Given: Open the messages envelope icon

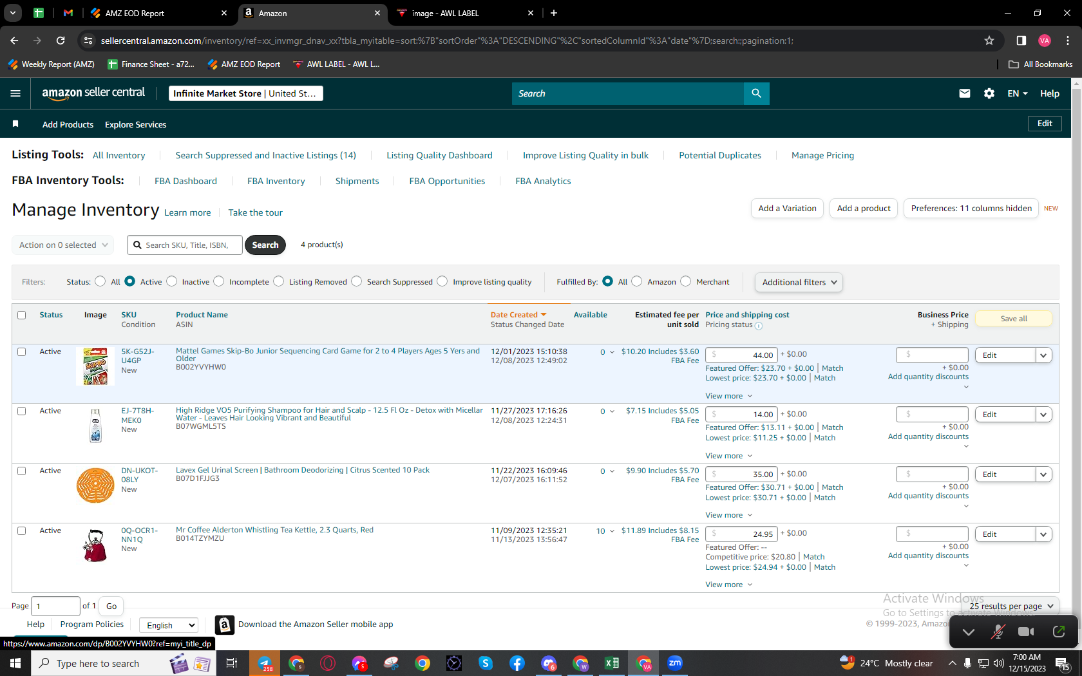Looking at the screenshot, I should pos(964,93).
